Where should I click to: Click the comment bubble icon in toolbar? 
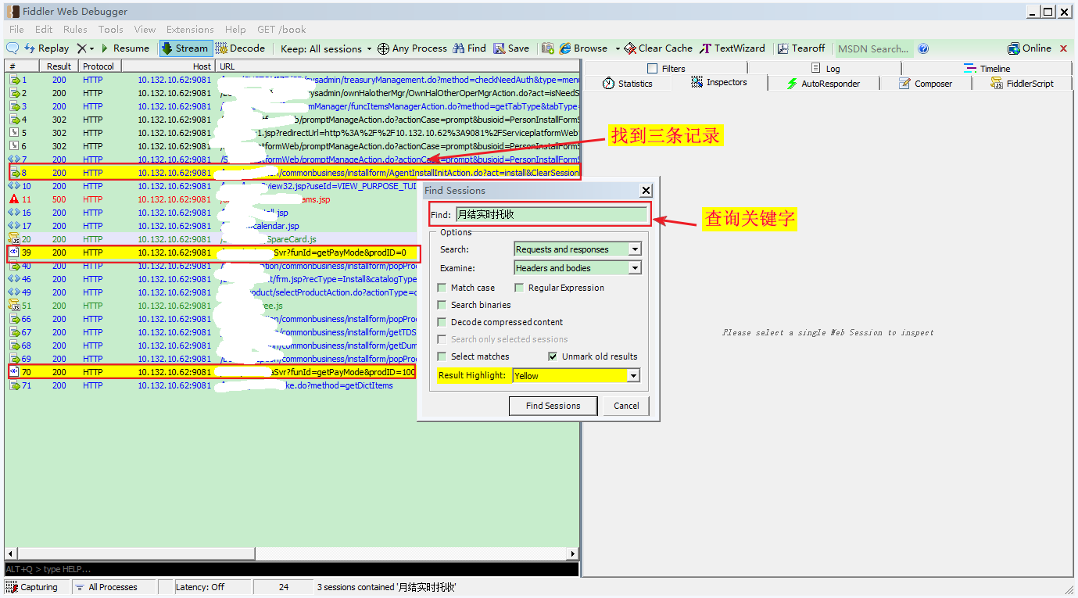point(13,48)
